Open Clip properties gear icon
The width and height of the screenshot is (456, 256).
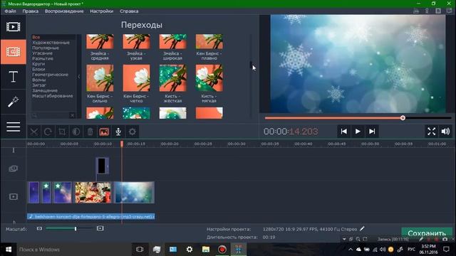(x=132, y=132)
